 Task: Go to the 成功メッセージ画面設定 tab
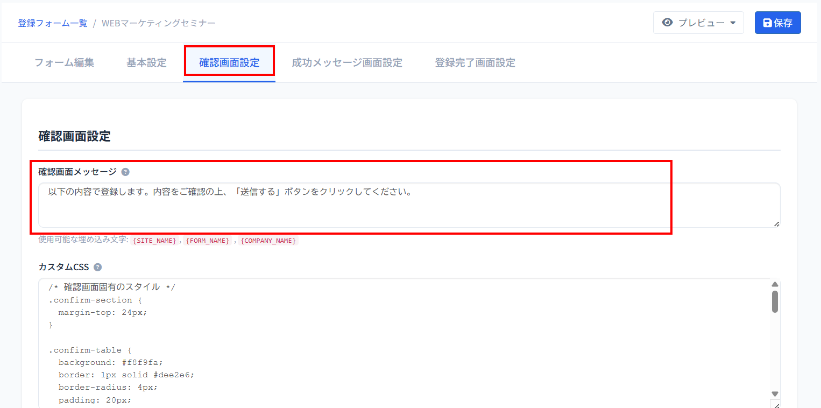pyautogui.click(x=347, y=62)
